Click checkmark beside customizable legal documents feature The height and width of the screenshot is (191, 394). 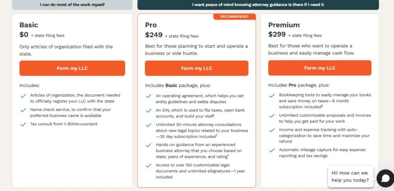[x=149, y=166]
